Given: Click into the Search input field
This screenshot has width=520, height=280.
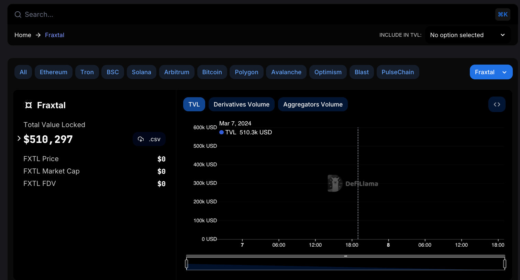Looking at the screenshot, I should click(x=241, y=14).
